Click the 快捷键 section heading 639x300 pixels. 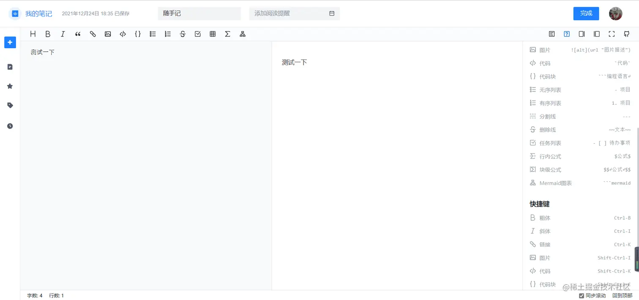pyautogui.click(x=540, y=204)
